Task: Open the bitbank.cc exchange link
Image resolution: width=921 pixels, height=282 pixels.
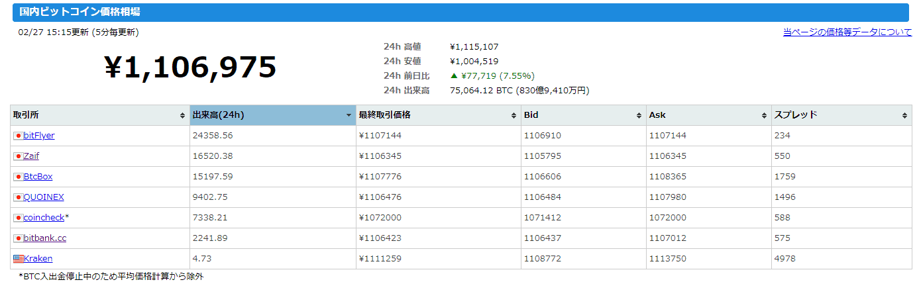Action: (44, 238)
